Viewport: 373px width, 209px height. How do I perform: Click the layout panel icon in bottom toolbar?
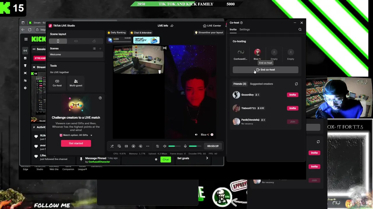pos(126,146)
